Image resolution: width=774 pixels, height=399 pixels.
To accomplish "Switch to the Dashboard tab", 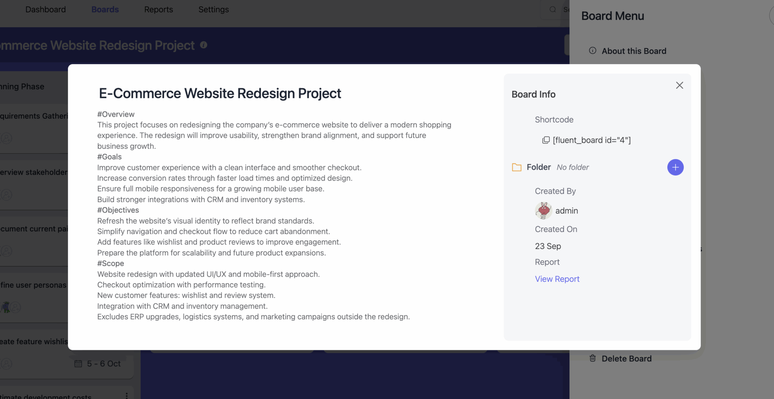I will (45, 9).
